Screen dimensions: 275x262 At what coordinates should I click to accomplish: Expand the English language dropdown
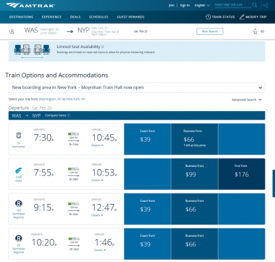tap(202, 6)
